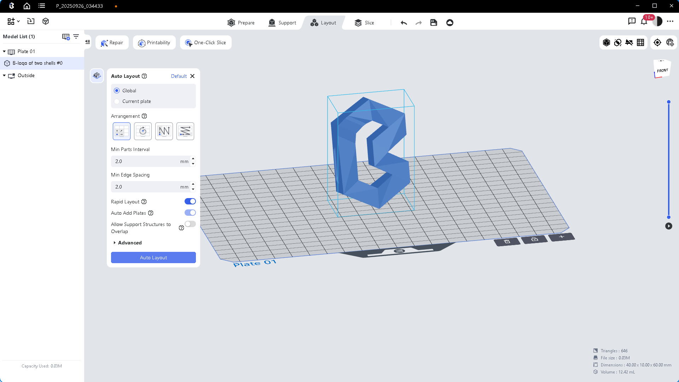Select the vertical zigzag arrangement icon
Image resolution: width=679 pixels, height=382 pixels.
click(x=164, y=131)
